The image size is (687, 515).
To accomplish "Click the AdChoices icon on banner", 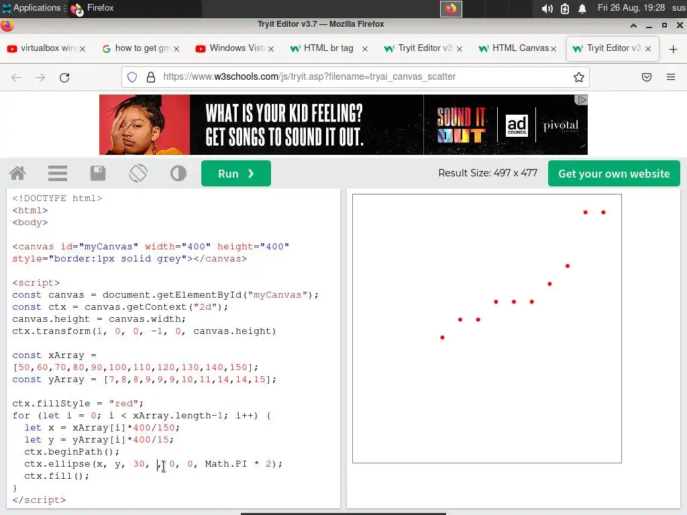I will coord(581,100).
